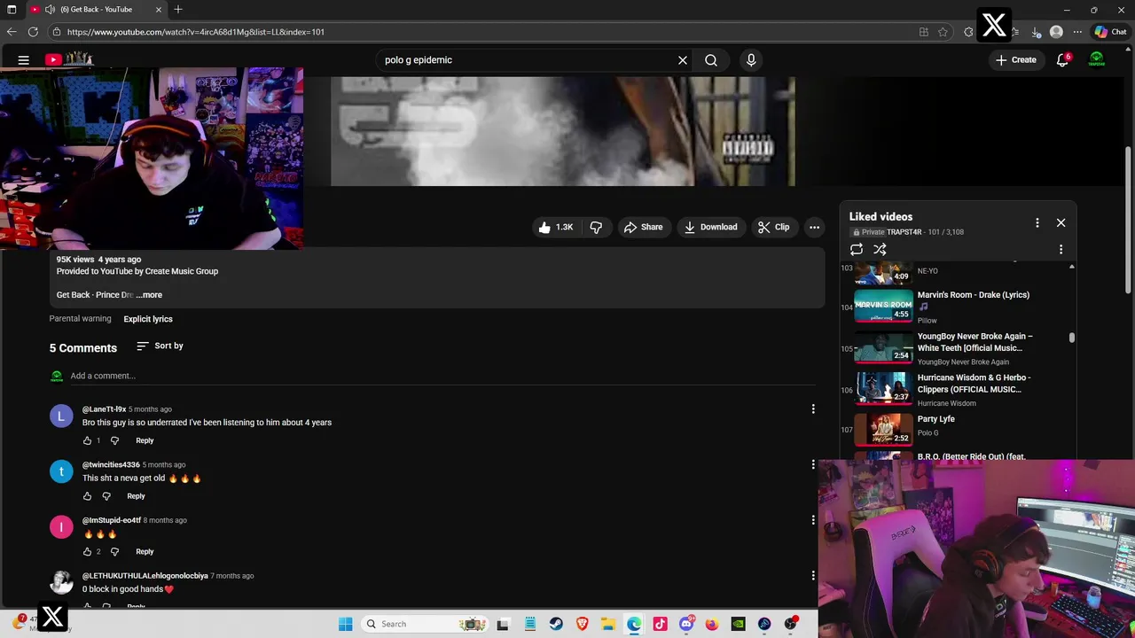This screenshot has height=638, width=1135.
Task: Open Copilot Chat sidebar
Action: (1110, 32)
